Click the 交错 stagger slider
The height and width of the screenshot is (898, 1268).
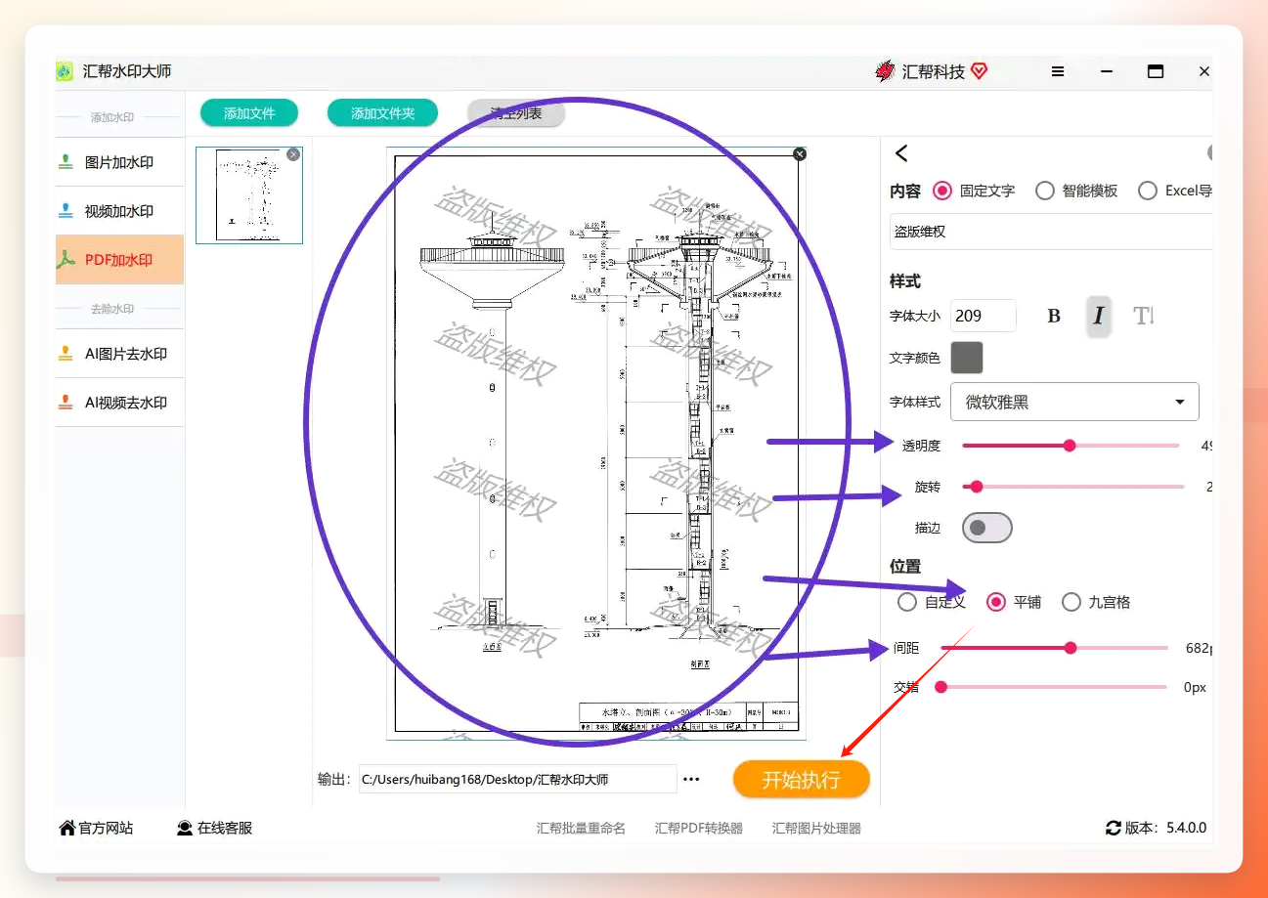tap(1052, 687)
